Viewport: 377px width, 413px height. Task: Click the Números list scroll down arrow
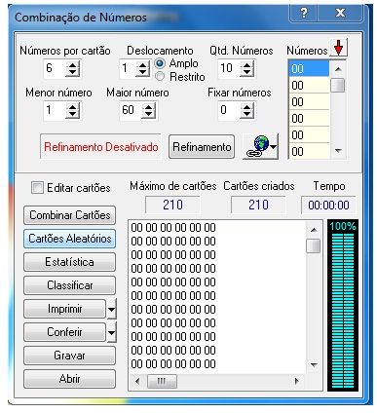[x=338, y=151]
